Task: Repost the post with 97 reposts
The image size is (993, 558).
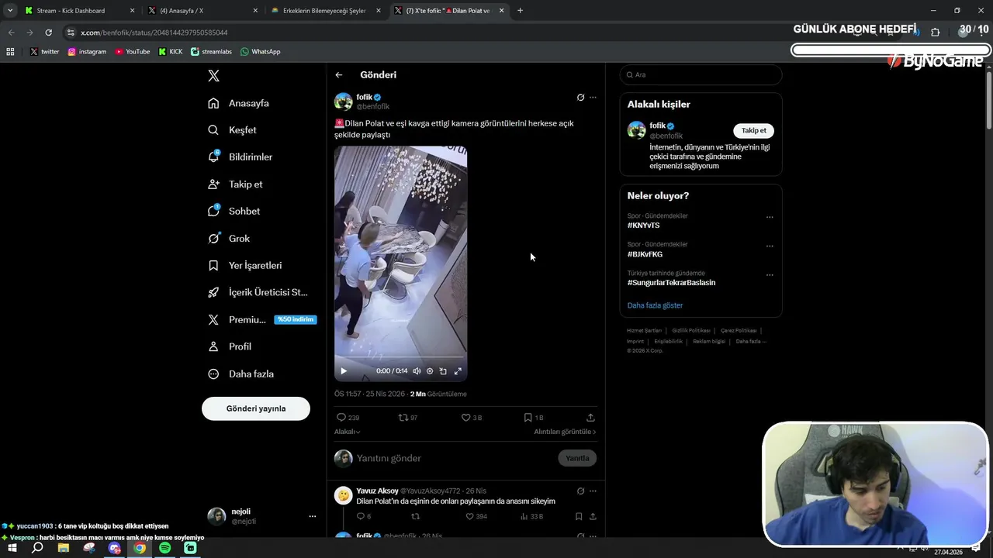Action: 407,418
